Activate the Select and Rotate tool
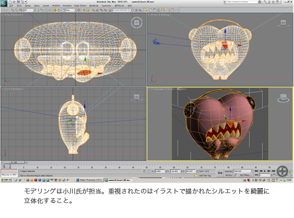The width and height of the screenshot is (294, 218). coord(59,10)
